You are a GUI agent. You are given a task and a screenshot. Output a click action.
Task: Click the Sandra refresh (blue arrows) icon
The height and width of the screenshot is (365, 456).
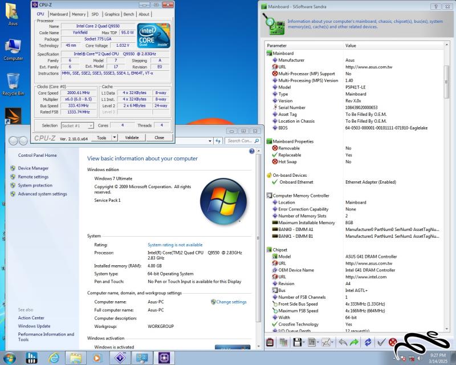pos(368,342)
